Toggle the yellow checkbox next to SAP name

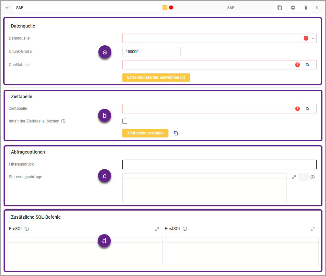point(165,7)
